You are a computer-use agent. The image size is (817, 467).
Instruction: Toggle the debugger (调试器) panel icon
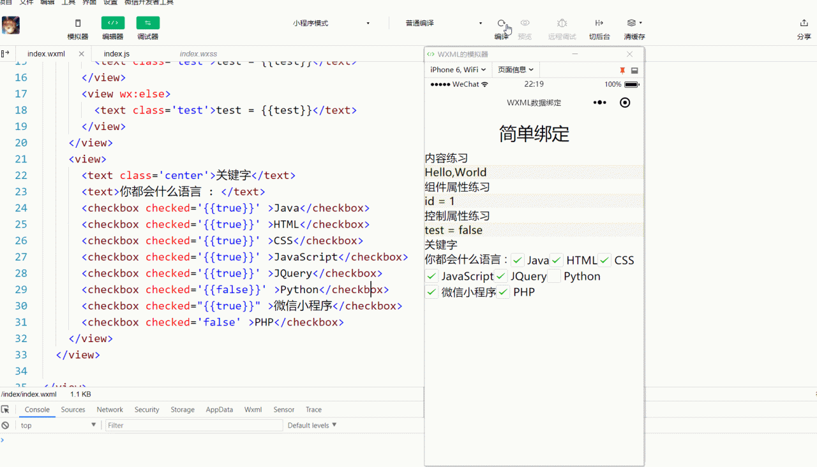148,23
